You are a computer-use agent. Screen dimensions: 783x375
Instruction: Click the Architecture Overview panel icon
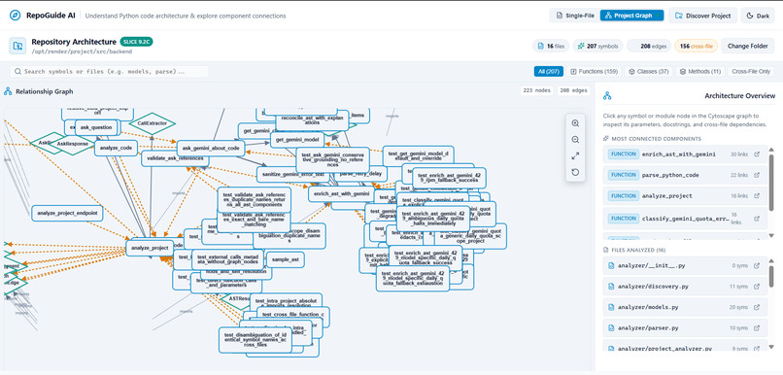(x=607, y=95)
